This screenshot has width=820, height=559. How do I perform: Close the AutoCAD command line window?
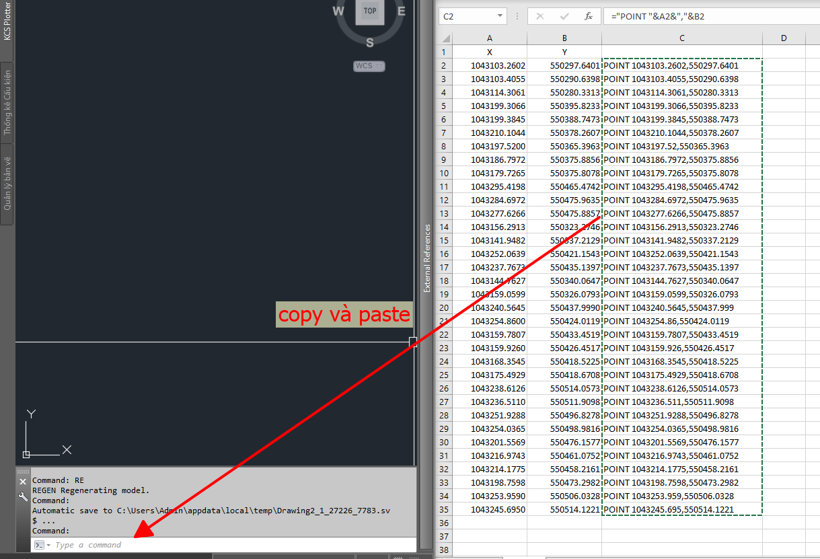click(23, 482)
